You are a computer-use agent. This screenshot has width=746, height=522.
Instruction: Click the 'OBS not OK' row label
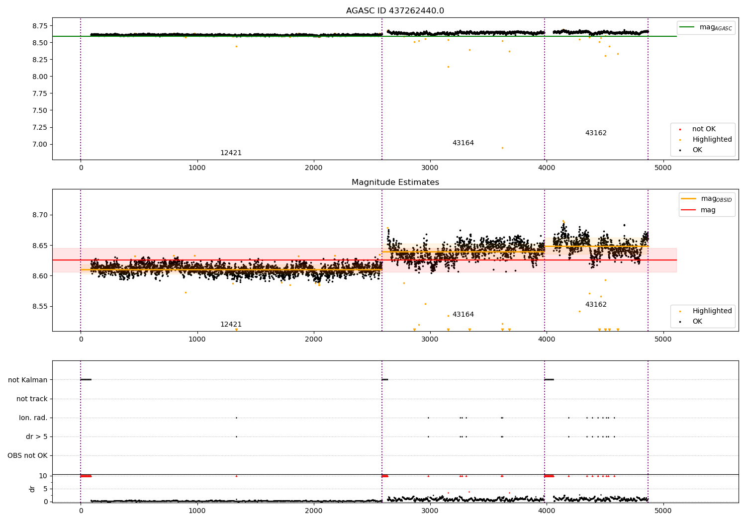click(27, 455)
